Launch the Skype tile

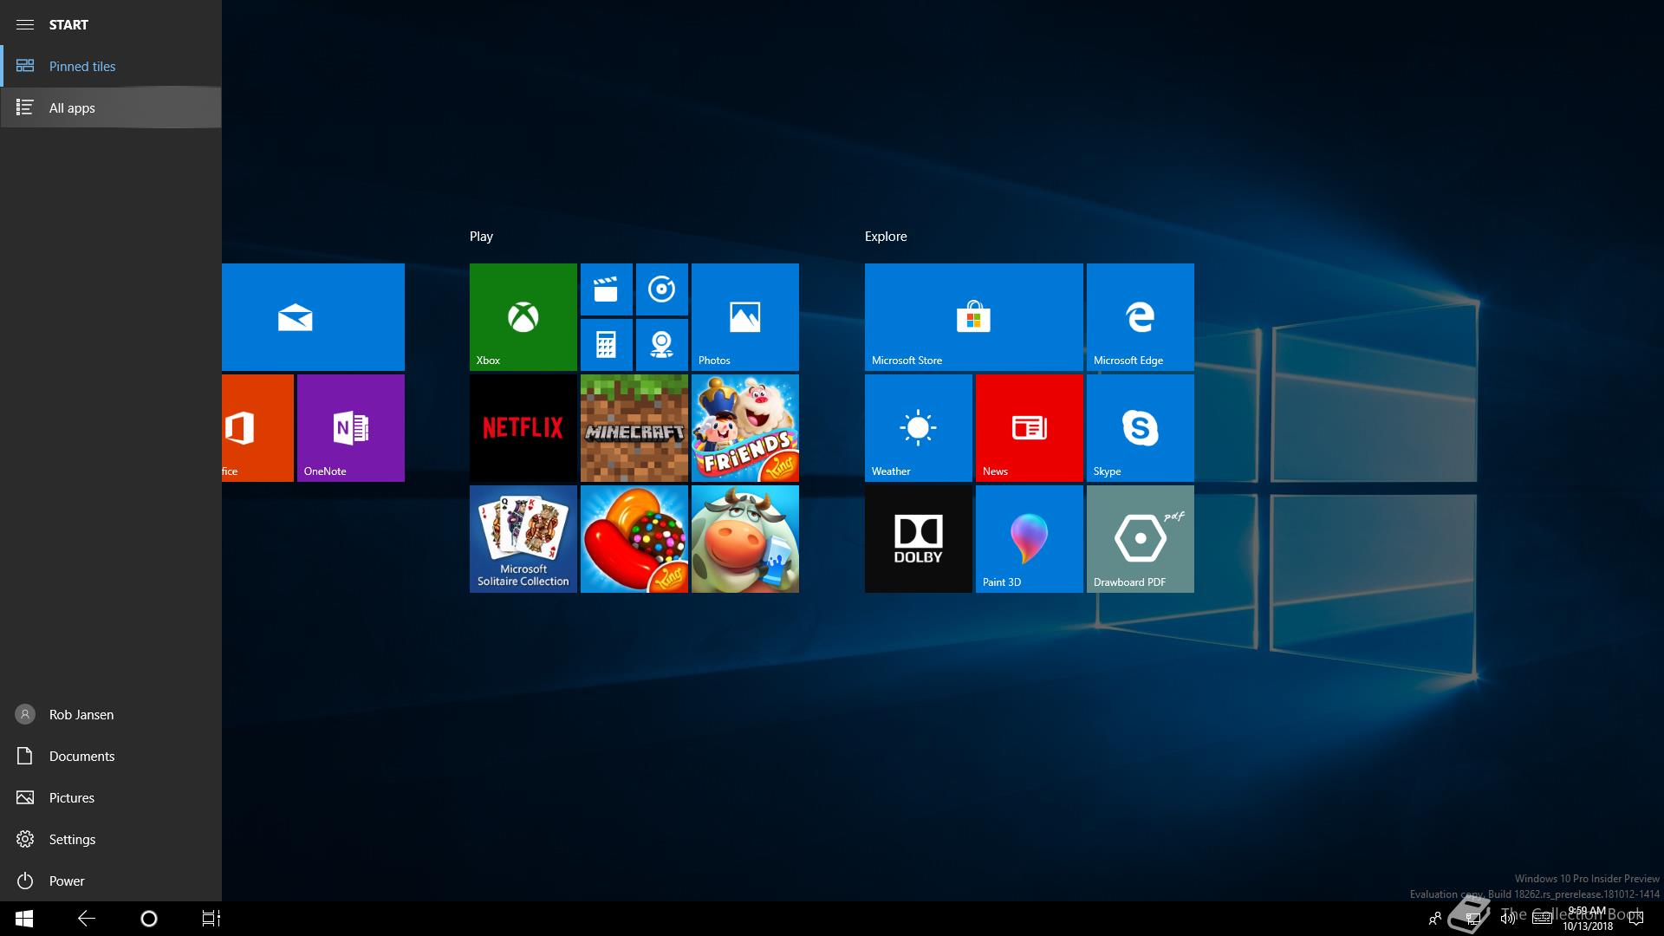click(x=1140, y=428)
